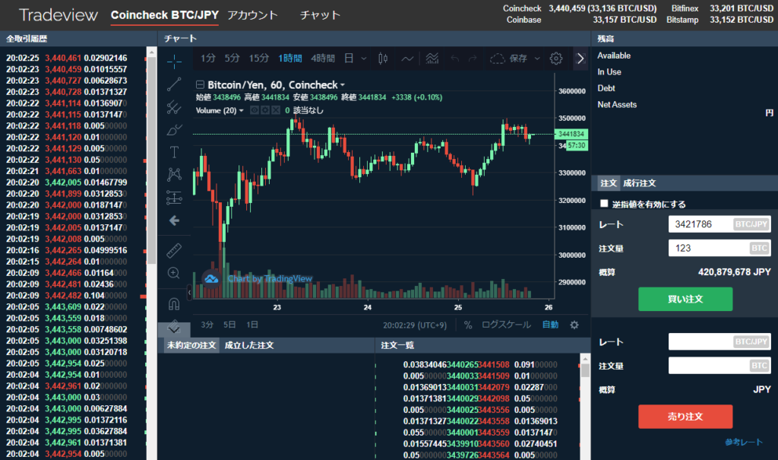Select the 1日 date range

point(252,325)
